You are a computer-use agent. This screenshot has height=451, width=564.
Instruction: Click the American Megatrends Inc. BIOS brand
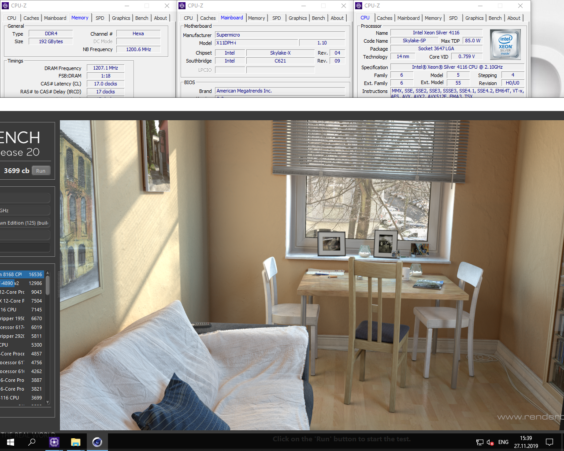(x=280, y=91)
